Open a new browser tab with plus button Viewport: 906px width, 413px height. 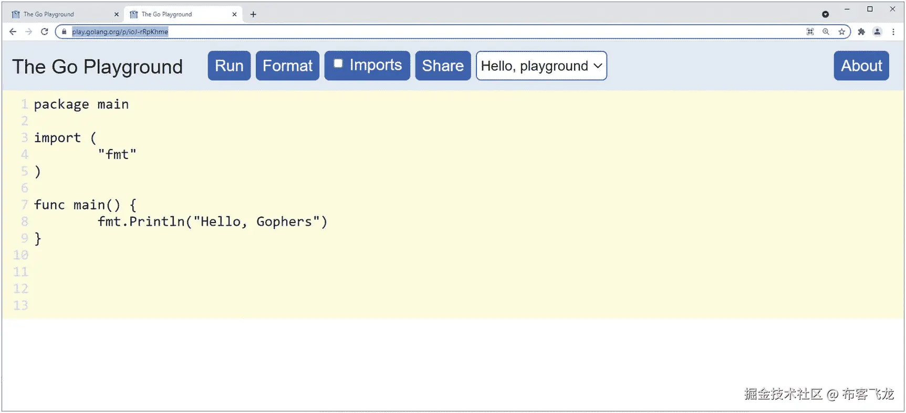pyautogui.click(x=254, y=14)
